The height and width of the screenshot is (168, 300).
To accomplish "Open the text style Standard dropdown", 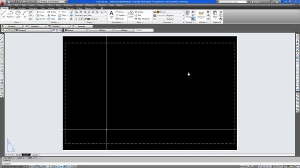I will point(14,26).
